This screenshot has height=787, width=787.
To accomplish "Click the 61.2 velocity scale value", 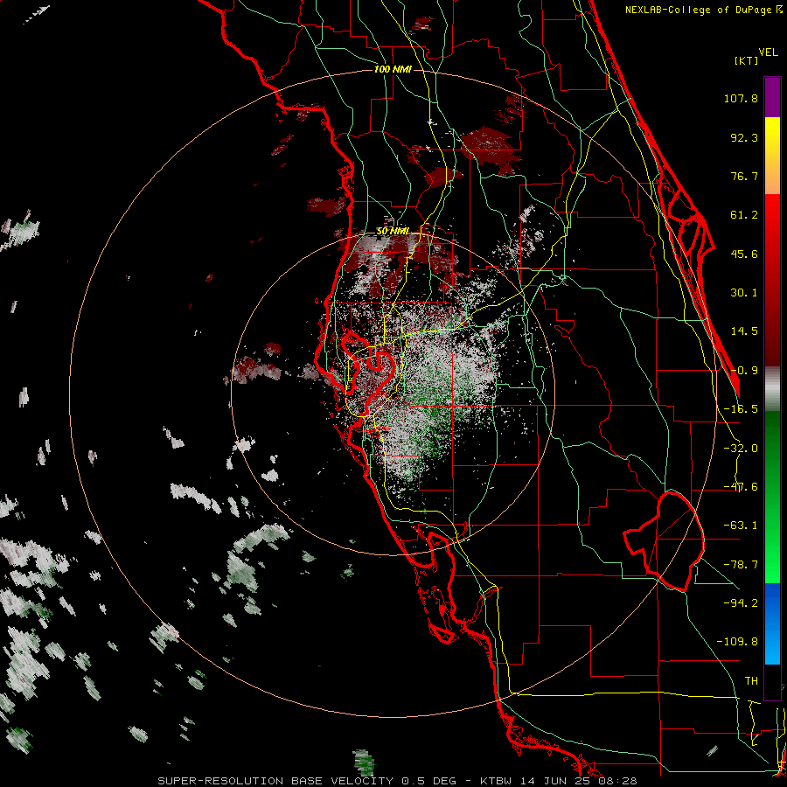I will coord(744,215).
